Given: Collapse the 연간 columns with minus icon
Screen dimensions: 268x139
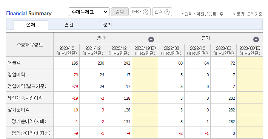Looking at the screenshot, I should (x=151, y=40).
